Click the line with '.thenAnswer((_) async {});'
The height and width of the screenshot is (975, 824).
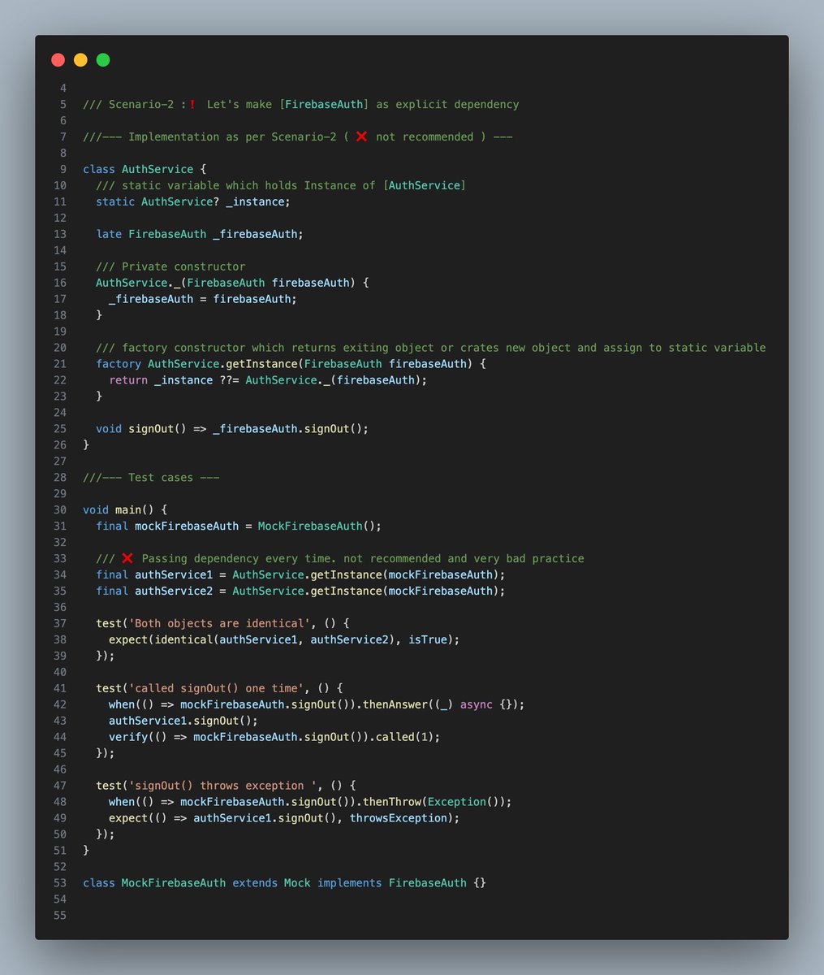click(317, 704)
